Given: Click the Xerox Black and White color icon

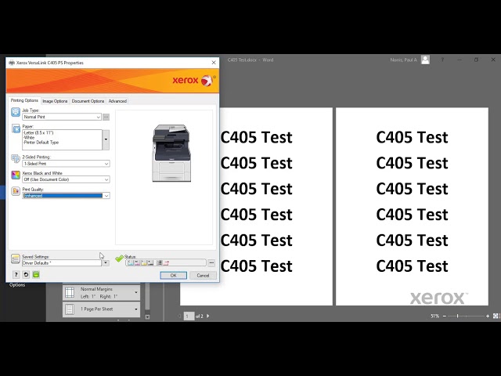Looking at the screenshot, I should (x=16, y=175).
